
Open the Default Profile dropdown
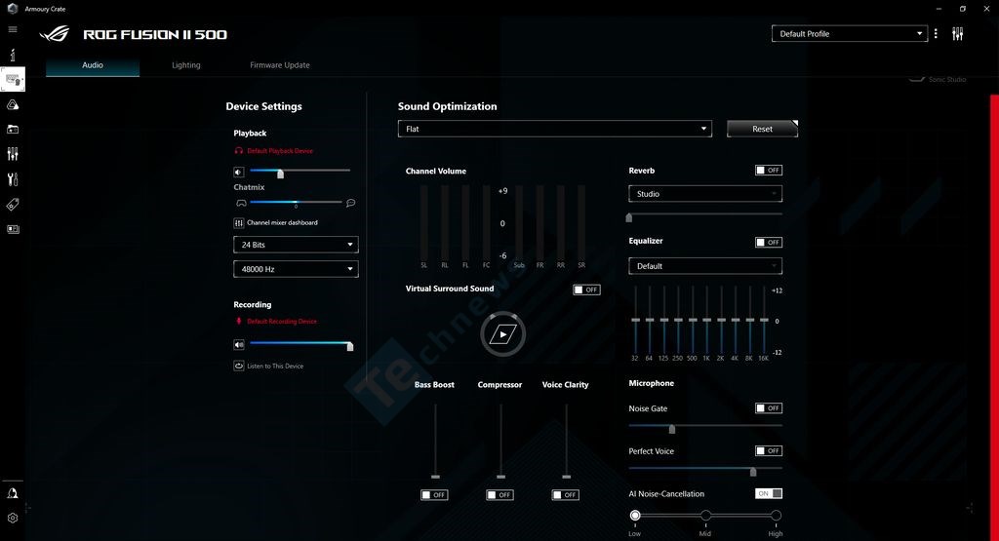pos(850,34)
